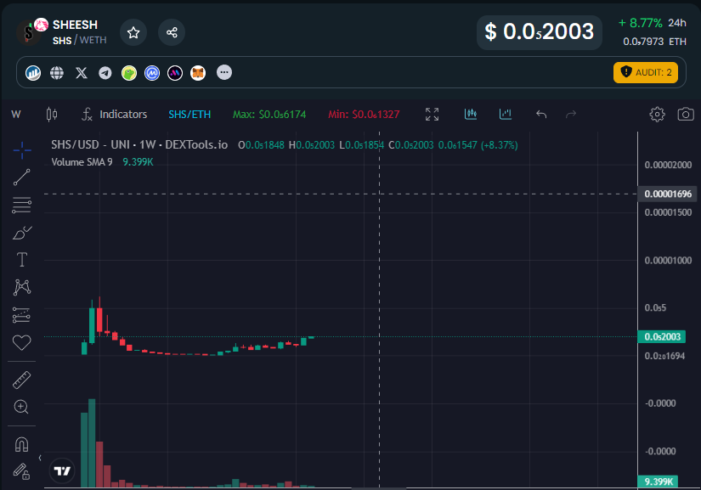701x490 pixels.
Task: Select the forecasting and measurement tool
Action: coord(21,315)
